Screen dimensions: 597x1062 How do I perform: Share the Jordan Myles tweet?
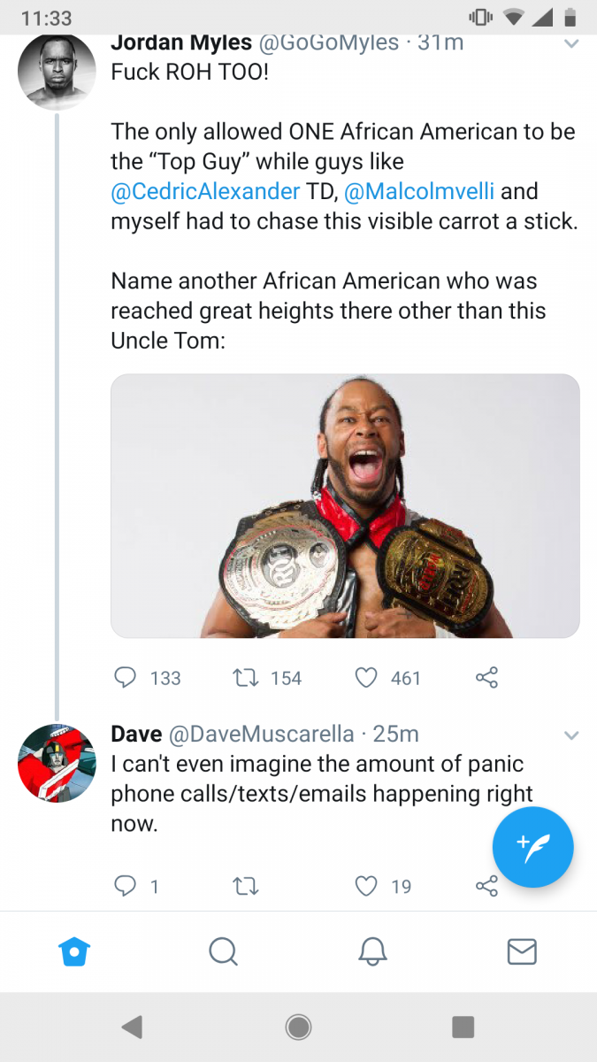click(487, 678)
